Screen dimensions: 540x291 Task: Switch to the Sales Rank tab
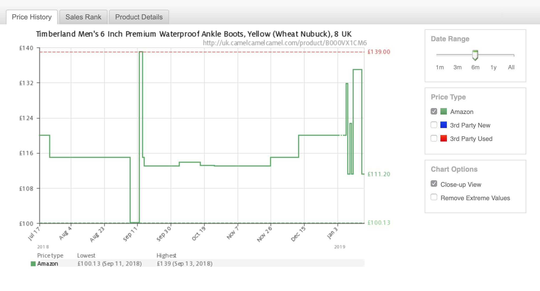click(x=83, y=17)
